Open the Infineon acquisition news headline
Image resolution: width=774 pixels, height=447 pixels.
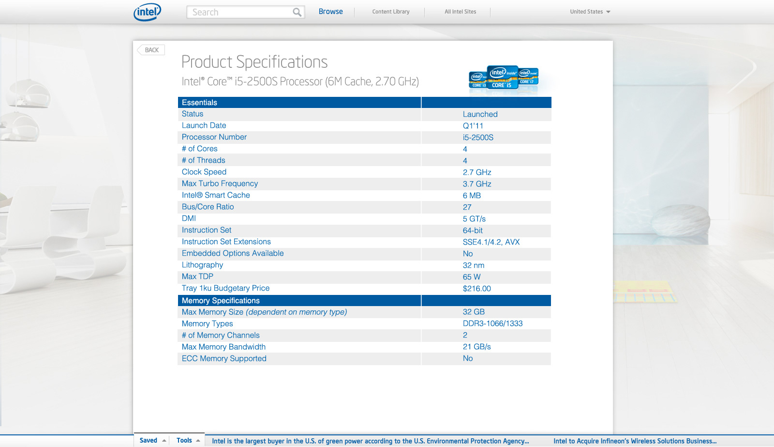coord(635,441)
